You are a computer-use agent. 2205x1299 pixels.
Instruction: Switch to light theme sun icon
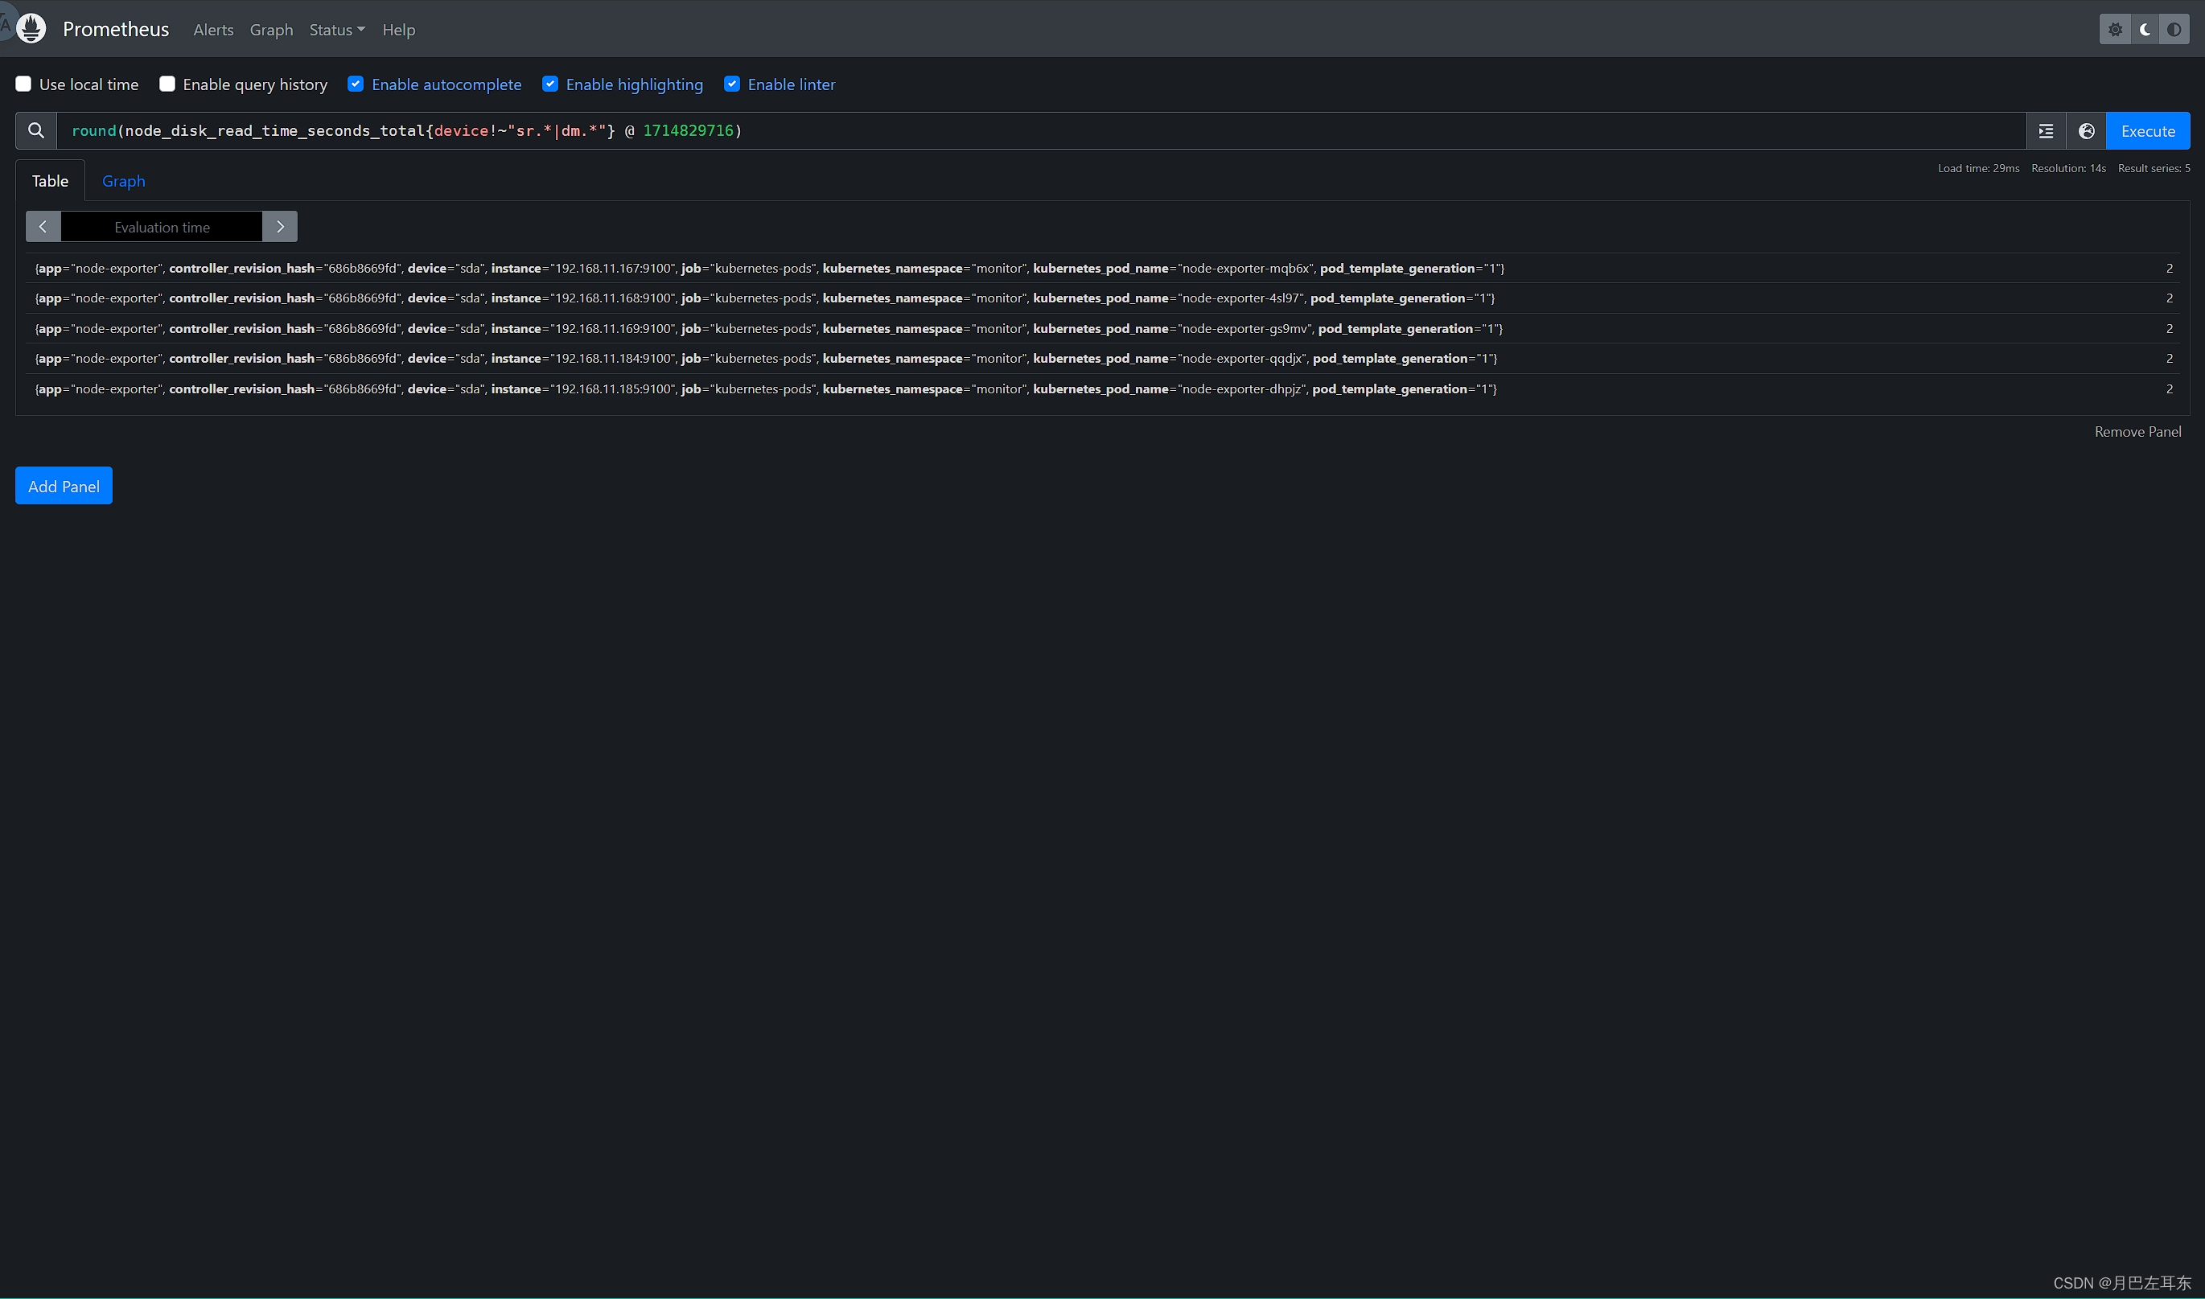point(2115,29)
